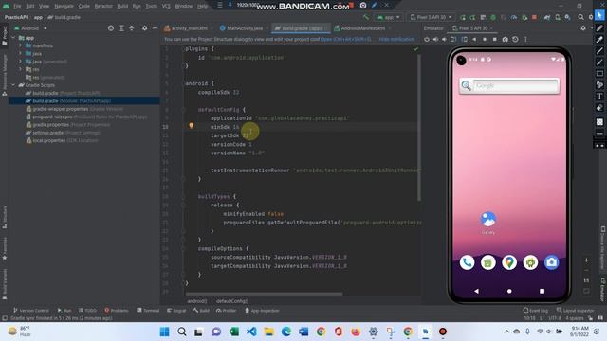This screenshot has width=607, height=341.
Task: Open the Emulator panel settings gear
Action: click(583, 28)
